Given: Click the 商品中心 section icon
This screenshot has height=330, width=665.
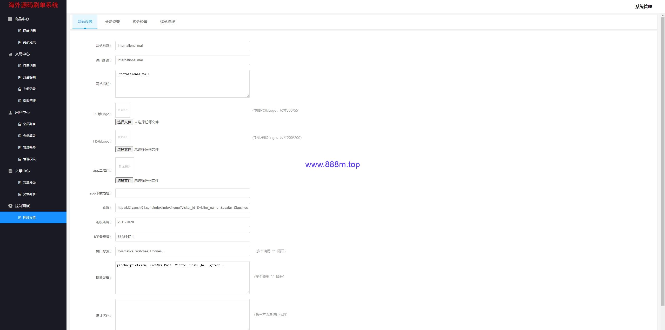Looking at the screenshot, I should click(x=10, y=19).
